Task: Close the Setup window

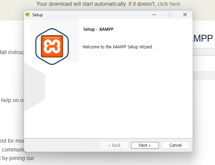Action: pos(185,15)
